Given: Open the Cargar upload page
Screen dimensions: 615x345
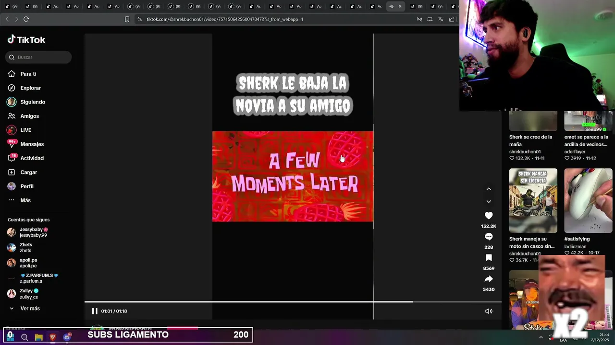Looking at the screenshot, I should pyautogui.click(x=28, y=172).
